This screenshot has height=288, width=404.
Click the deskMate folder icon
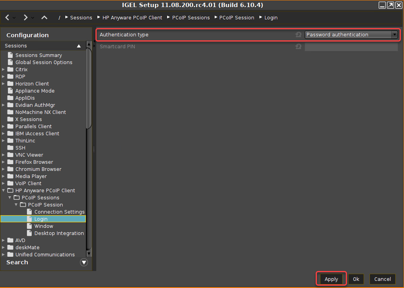click(10, 247)
